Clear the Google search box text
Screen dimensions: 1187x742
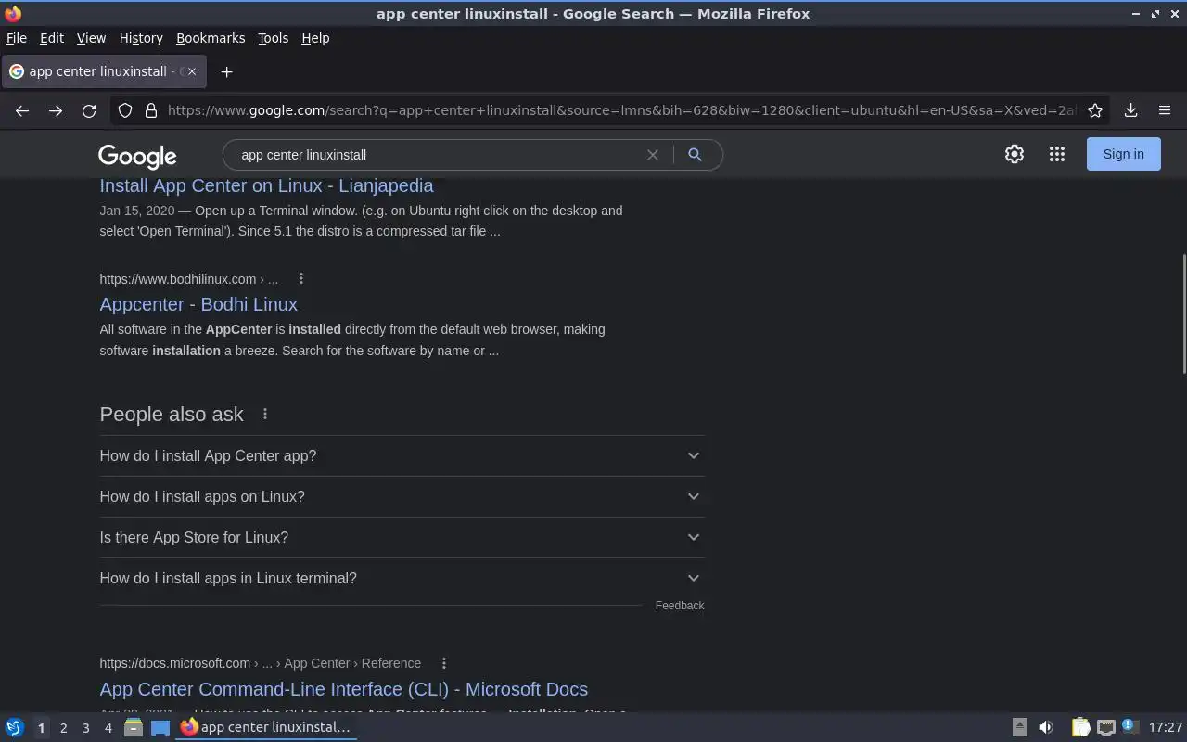pos(653,155)
